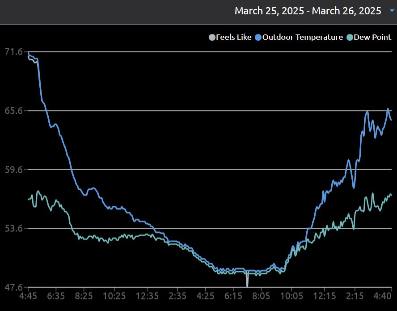
Task: Click the 4:40 label at the chart's right edge
Action: tap(382, 296)
